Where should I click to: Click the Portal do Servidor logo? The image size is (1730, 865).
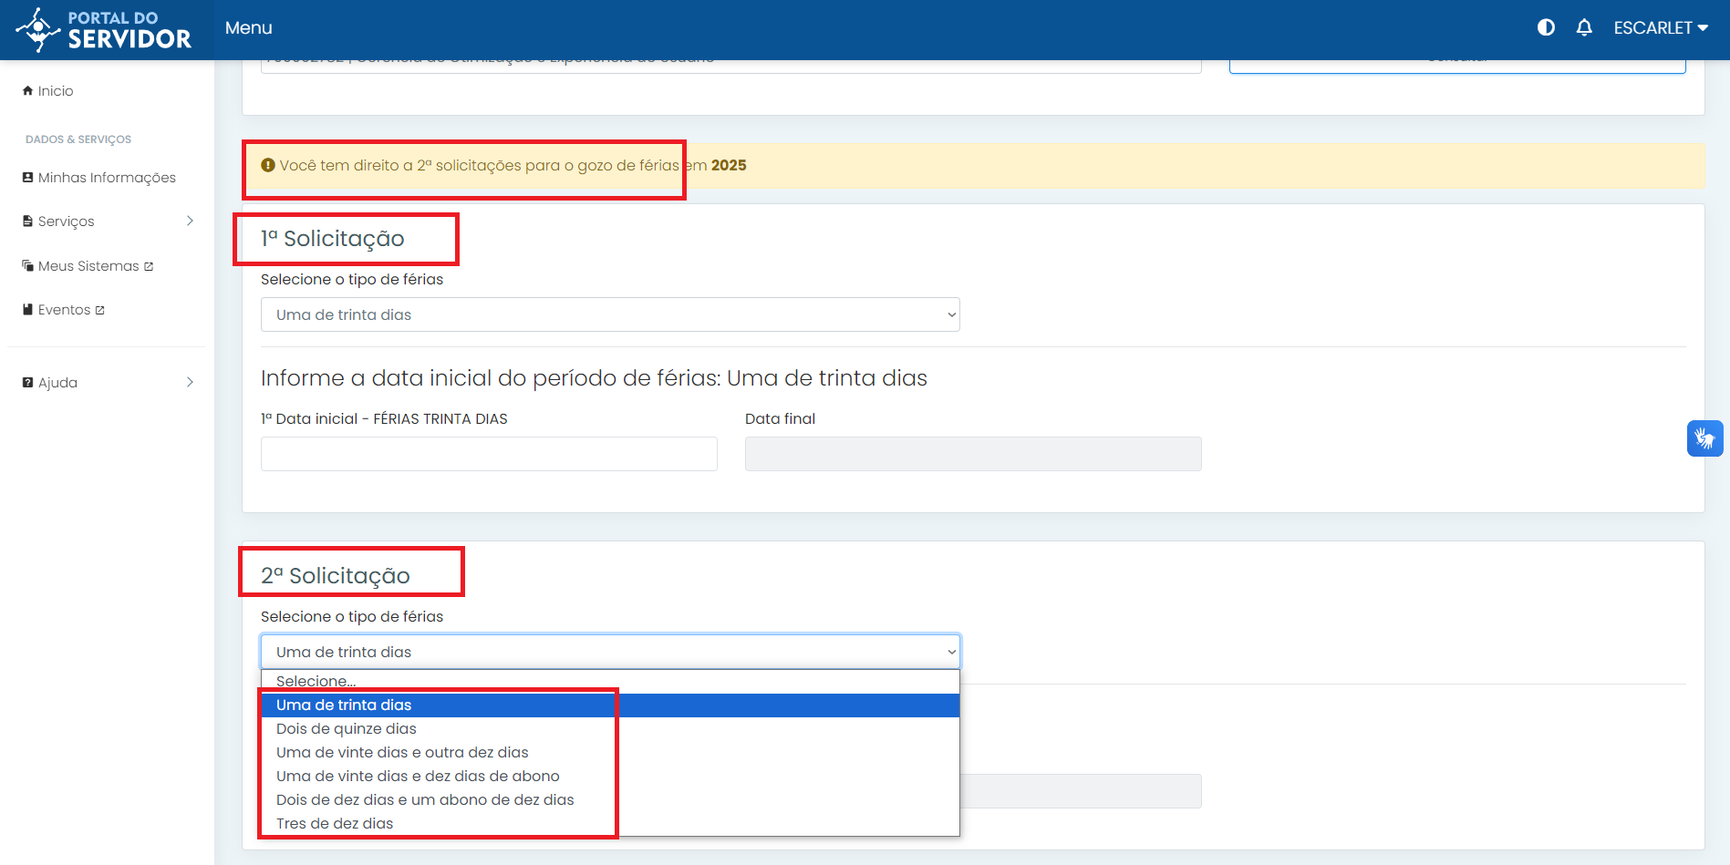click(x=104, y=29)
